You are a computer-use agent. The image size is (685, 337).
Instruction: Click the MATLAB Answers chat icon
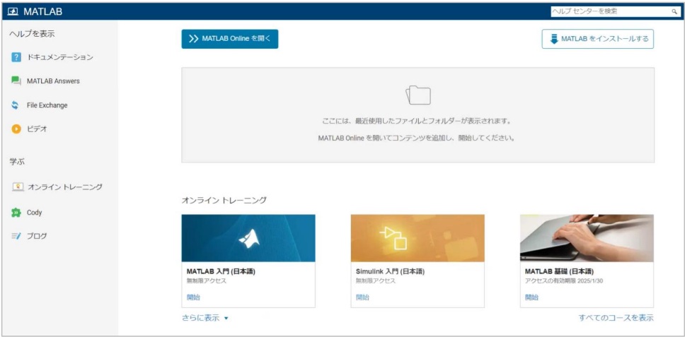click(16, 81)
